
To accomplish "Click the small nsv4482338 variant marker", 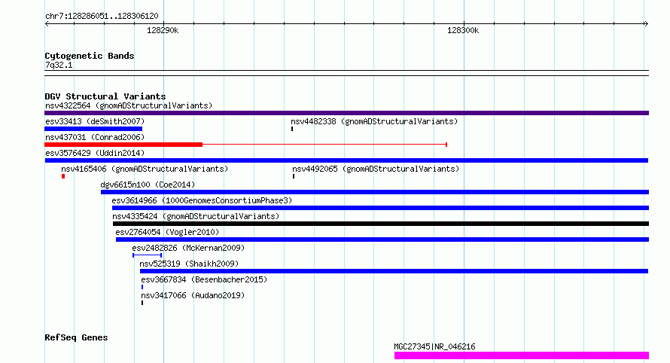I will coord(292,129).
